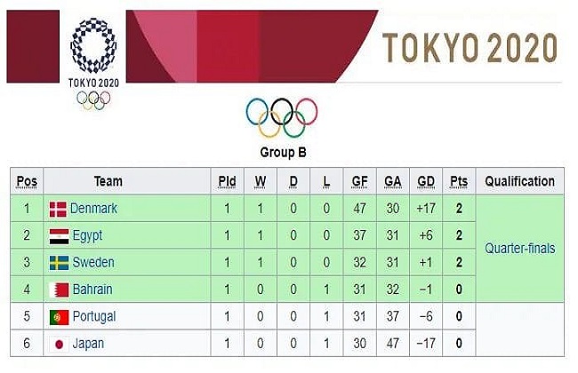The image size is (578, 373).
Task: Click the Portugal flag icon
Action: click(59, 317)
